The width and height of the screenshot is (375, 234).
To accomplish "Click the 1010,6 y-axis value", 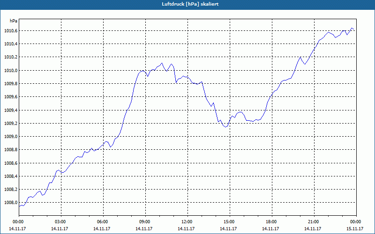I will point(10,31).
